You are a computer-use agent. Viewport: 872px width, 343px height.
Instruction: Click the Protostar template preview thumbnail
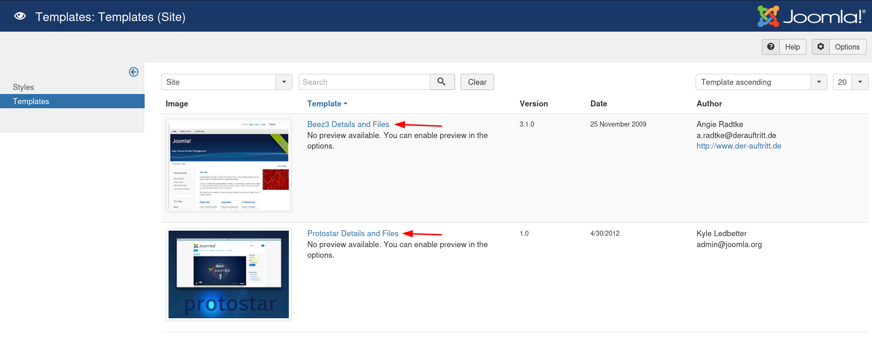229,274
